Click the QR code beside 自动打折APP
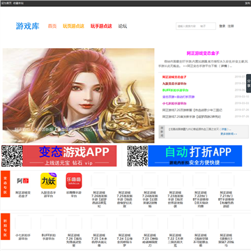 point(137,156)
